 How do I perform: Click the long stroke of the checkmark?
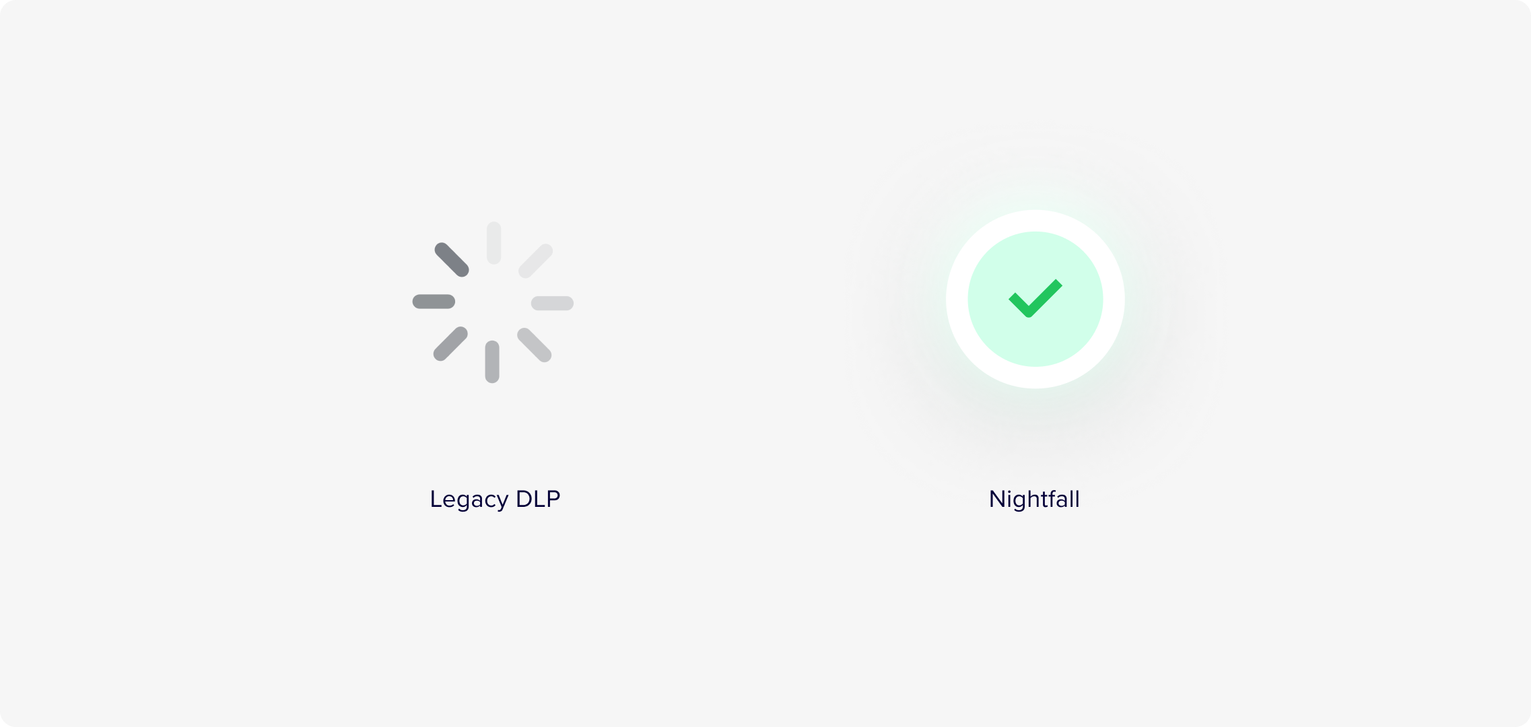[x=1046, y=297]
